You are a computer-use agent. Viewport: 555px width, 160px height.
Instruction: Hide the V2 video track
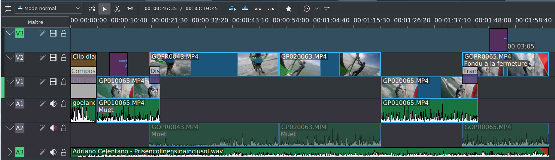(53, 57)
